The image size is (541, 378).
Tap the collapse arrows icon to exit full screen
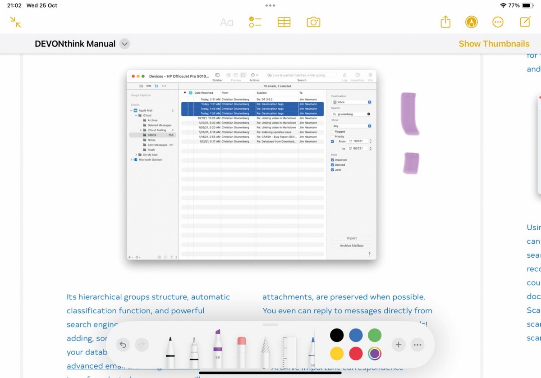(x=16, y=22)
